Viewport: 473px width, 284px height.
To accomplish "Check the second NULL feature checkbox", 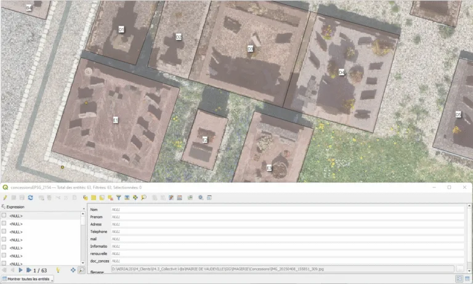I will (x=4, y=224).
